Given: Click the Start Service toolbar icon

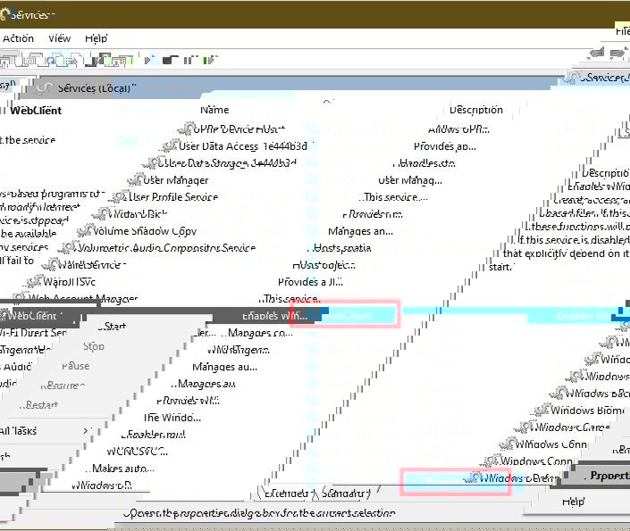Looking at the screenshot, I should click(x=149, y=60).
